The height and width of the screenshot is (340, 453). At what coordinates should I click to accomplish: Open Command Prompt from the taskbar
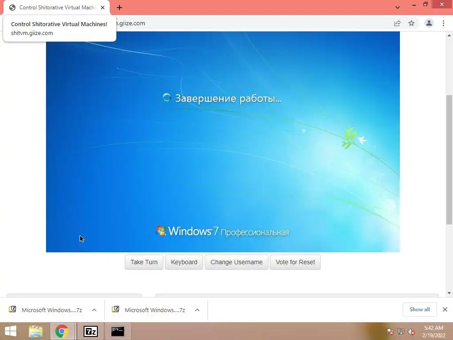pos(118,331)
